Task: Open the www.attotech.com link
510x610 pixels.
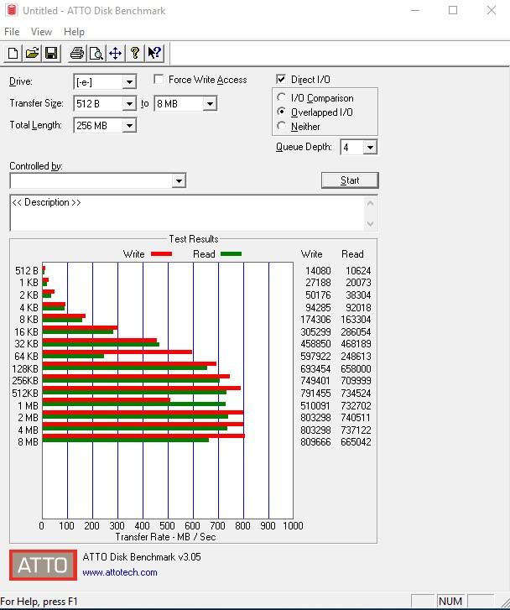Action: [x=120, y=572]
